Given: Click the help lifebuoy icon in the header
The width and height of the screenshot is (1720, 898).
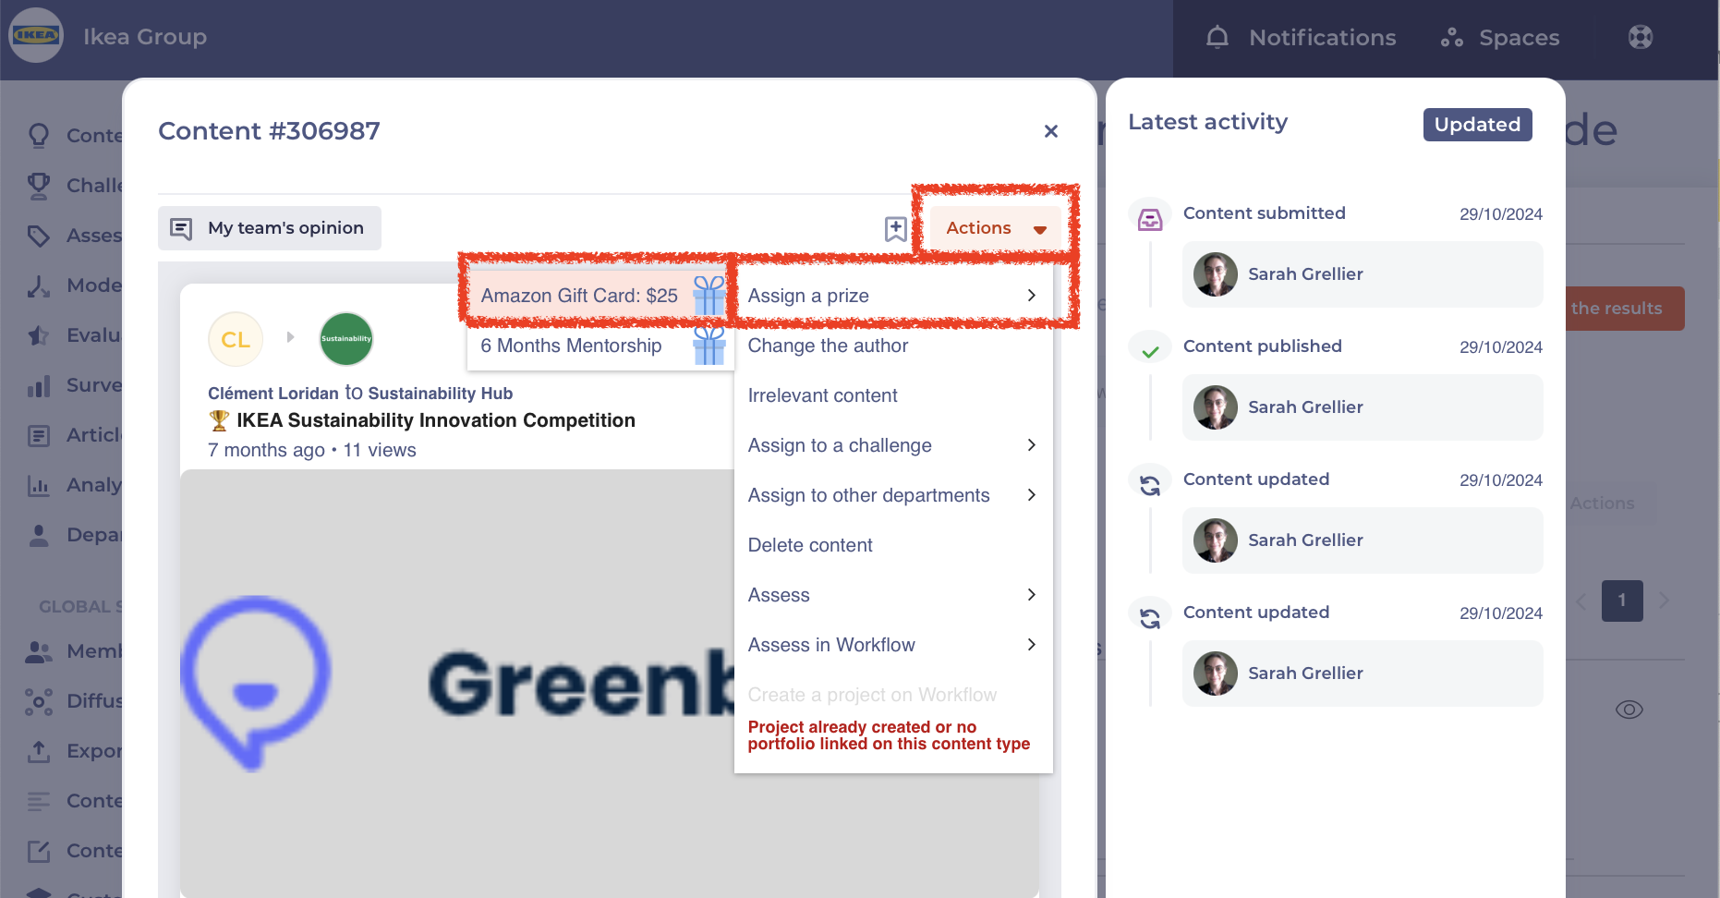Looking at the screenshot, I should coord(1641,37).
